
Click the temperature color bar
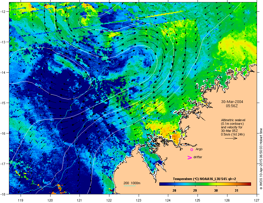pos(205,184)
